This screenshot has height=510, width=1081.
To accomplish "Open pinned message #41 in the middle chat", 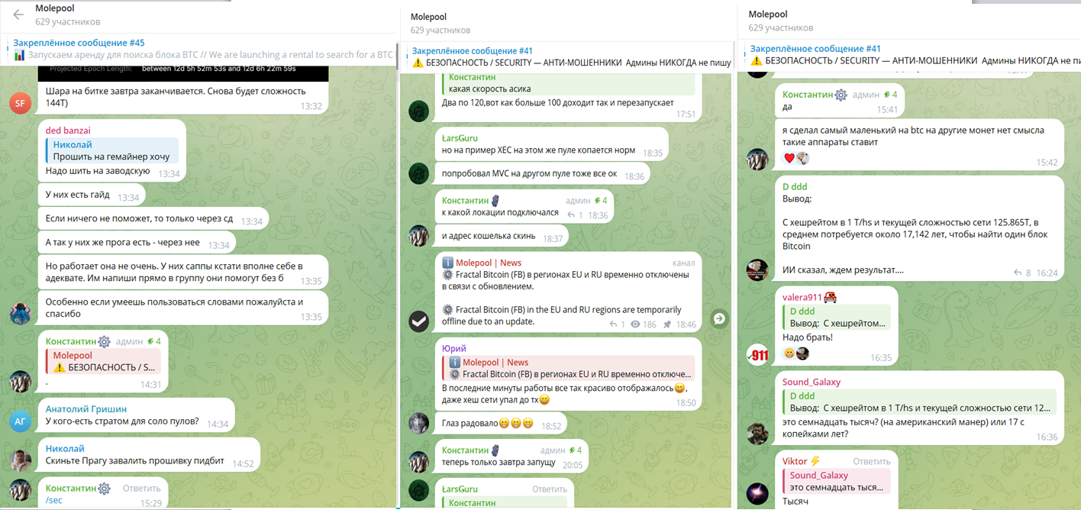I will point(569,56).
